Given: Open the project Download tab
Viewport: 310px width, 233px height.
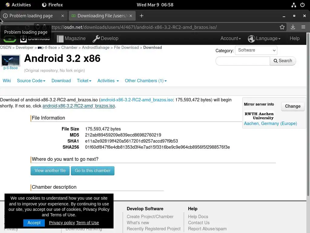Looking at the screenshot, I should [61, 81].
